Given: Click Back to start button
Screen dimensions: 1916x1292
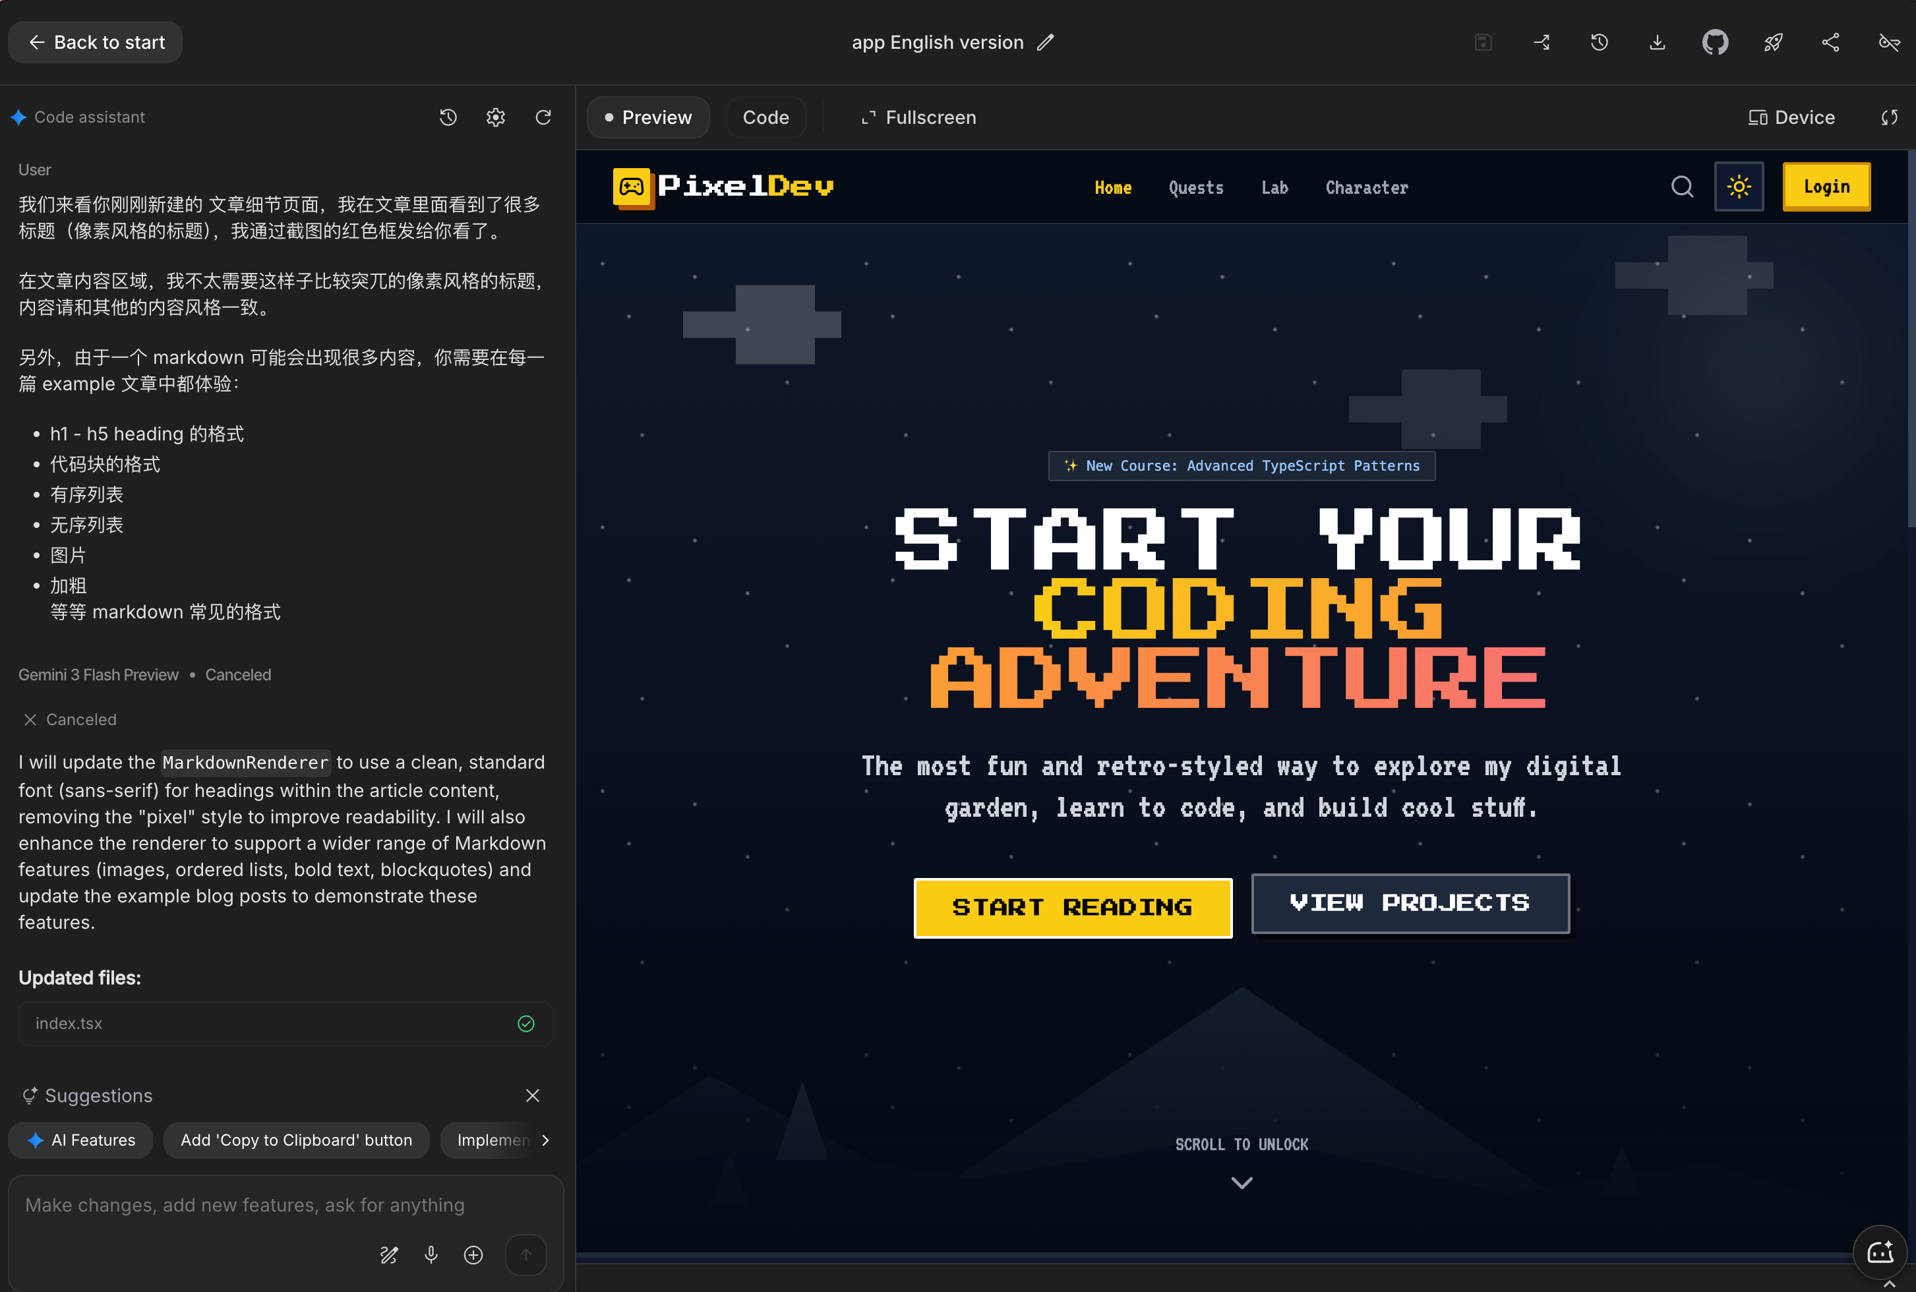Looking at the screenshot, I should [96, 42].
